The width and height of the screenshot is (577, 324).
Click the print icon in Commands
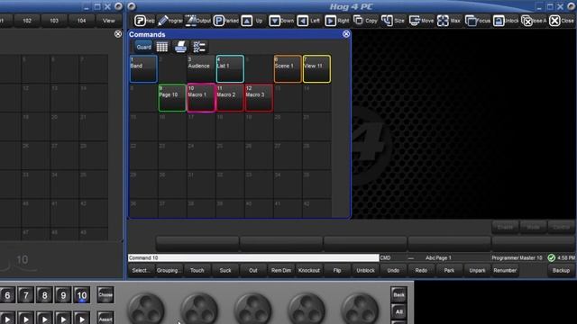180,47
